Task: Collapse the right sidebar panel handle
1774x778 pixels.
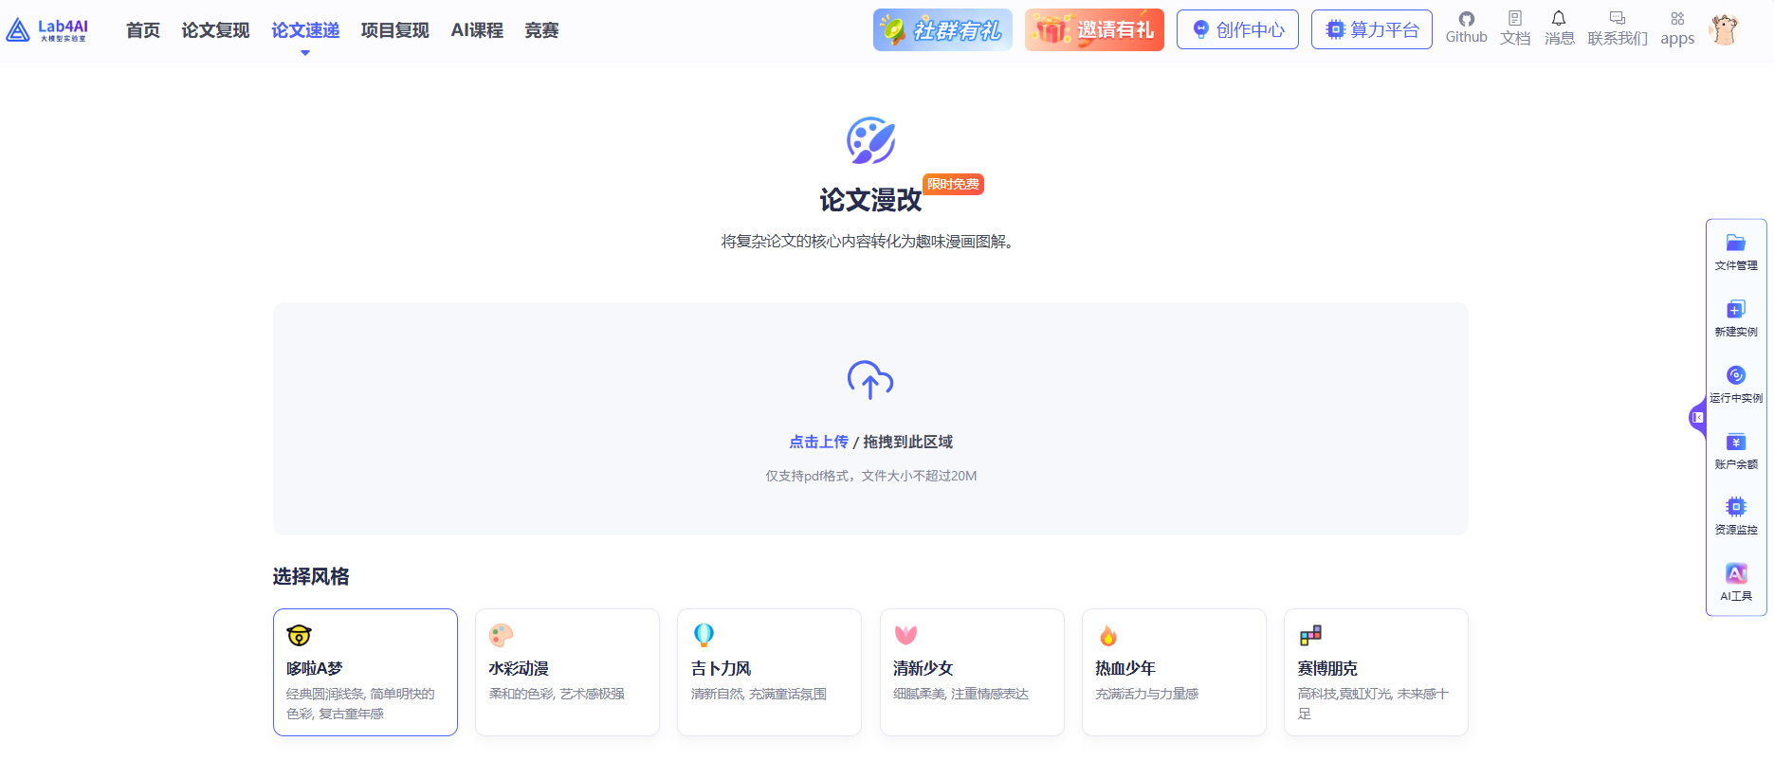Action: 1697,417
